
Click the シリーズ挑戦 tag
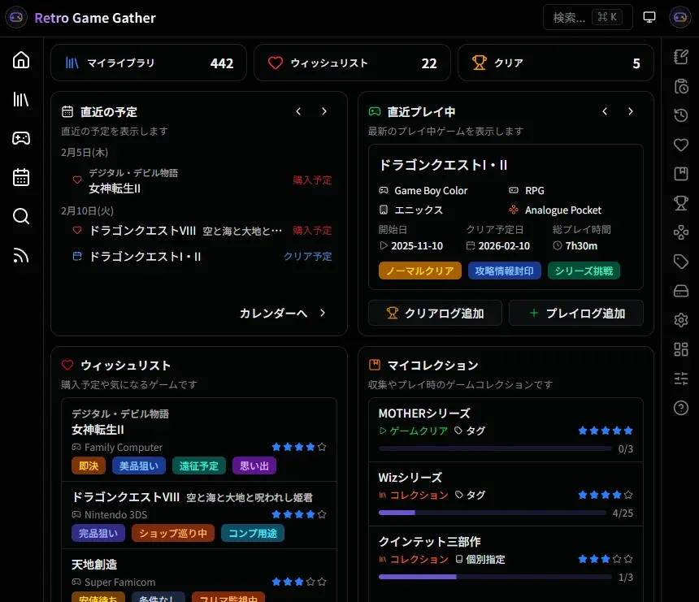click(x=584, y=271)
